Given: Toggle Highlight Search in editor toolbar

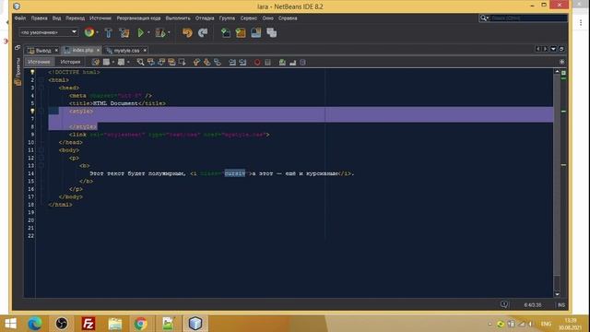Looking at the screenshot, I should (172, 62).
